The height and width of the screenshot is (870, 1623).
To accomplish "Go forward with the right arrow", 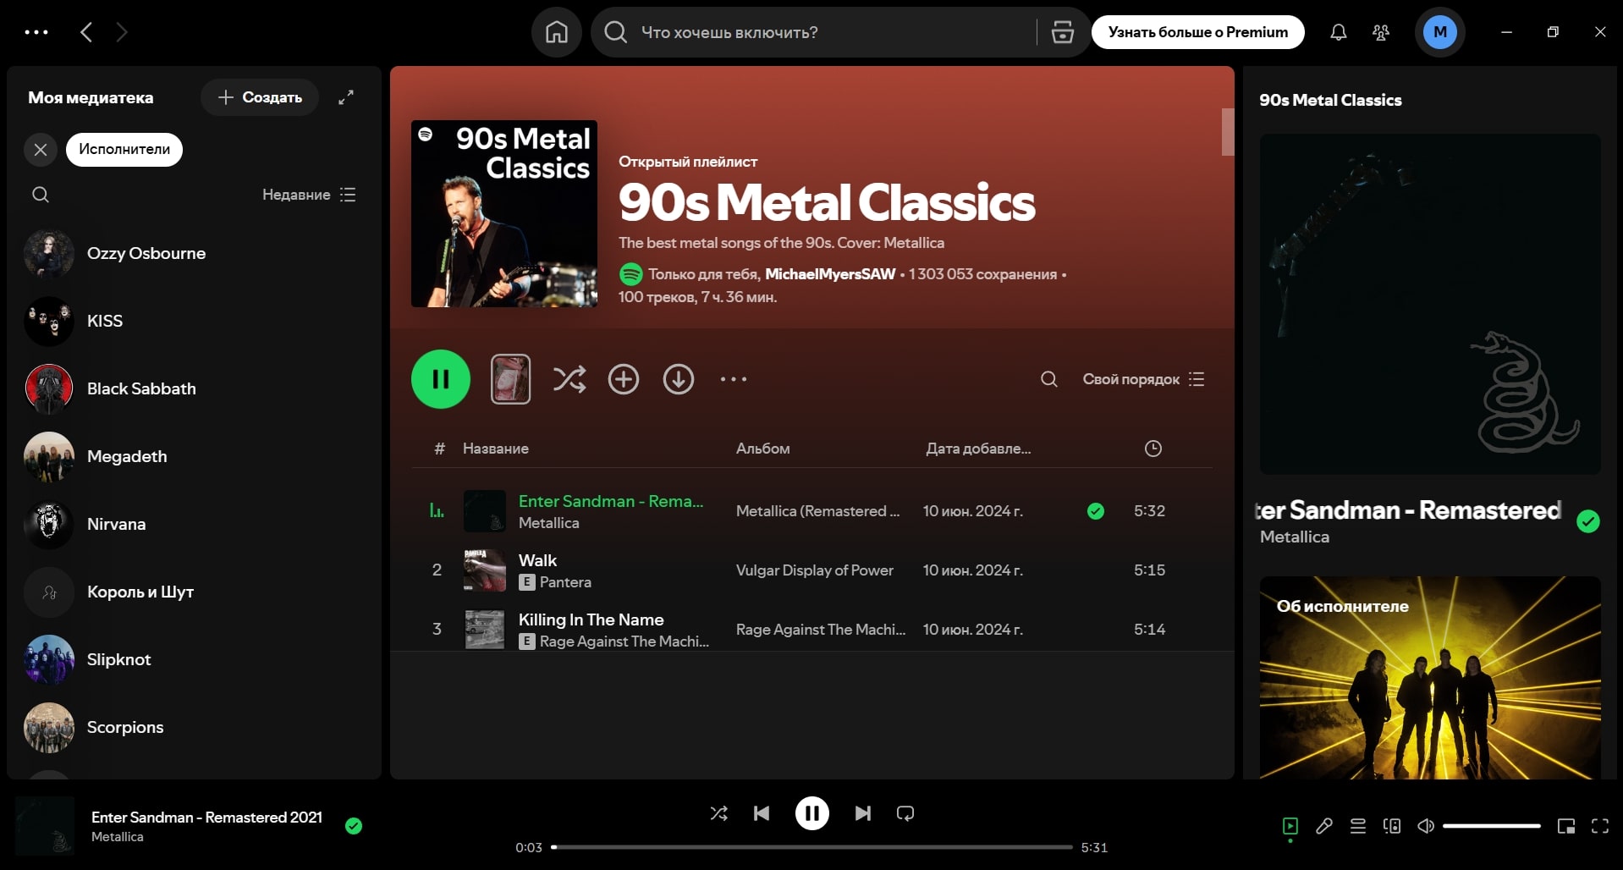I will click(x=122, y=32).
